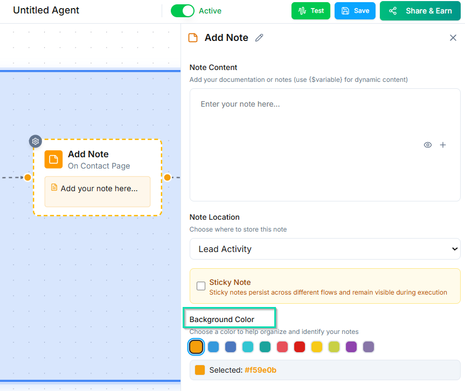Click the Untitled Agent title
Viewport: 465px width, 391px height.
(x=46, y=10)
